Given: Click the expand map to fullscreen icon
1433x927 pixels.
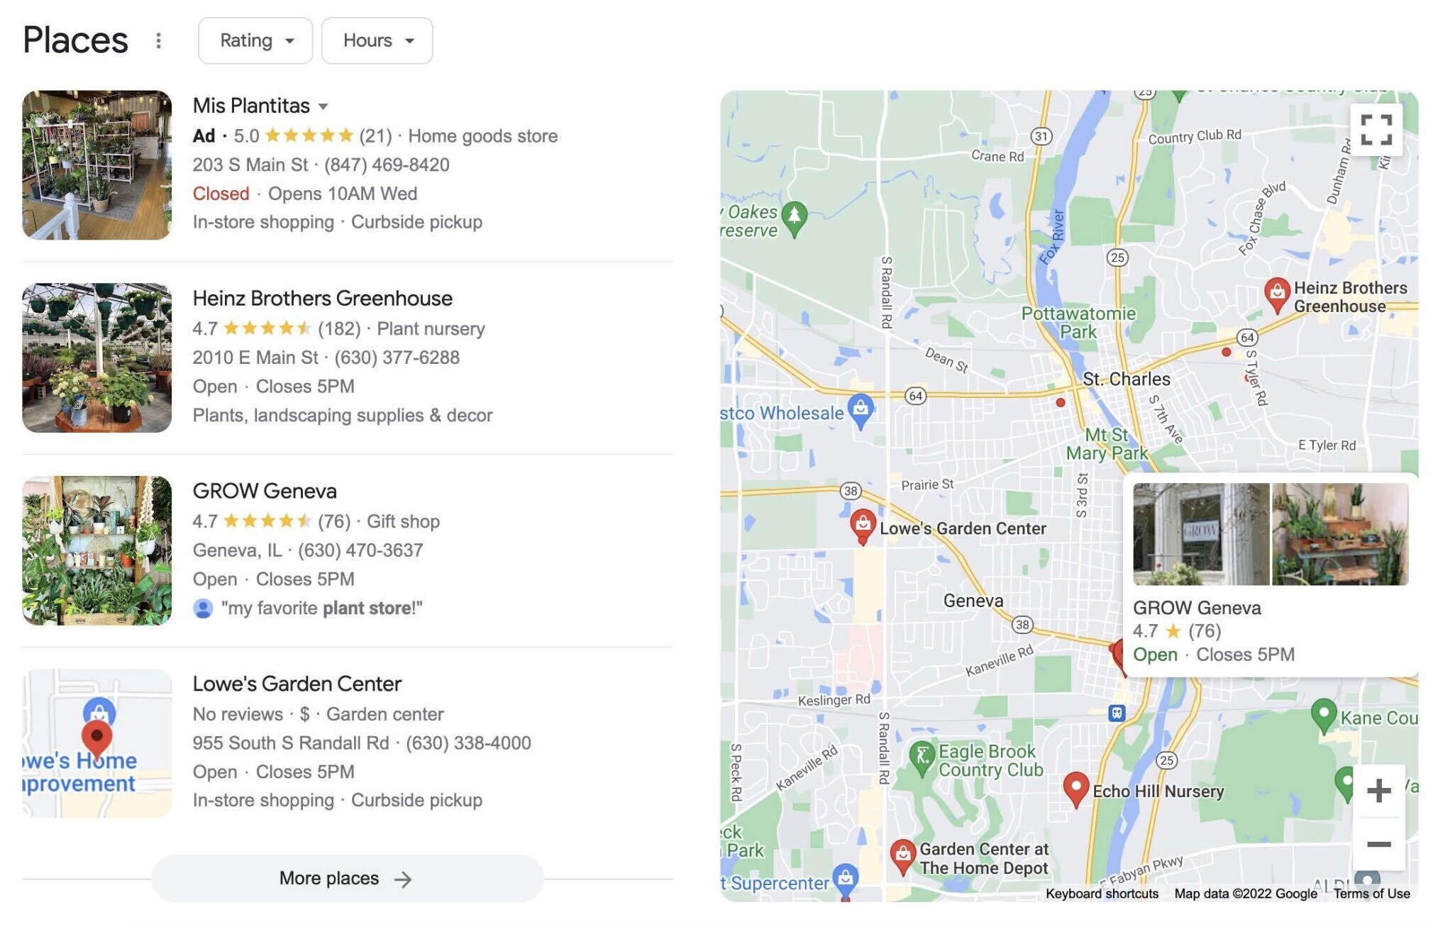Looking at the screenshot, I should 1376,128.
